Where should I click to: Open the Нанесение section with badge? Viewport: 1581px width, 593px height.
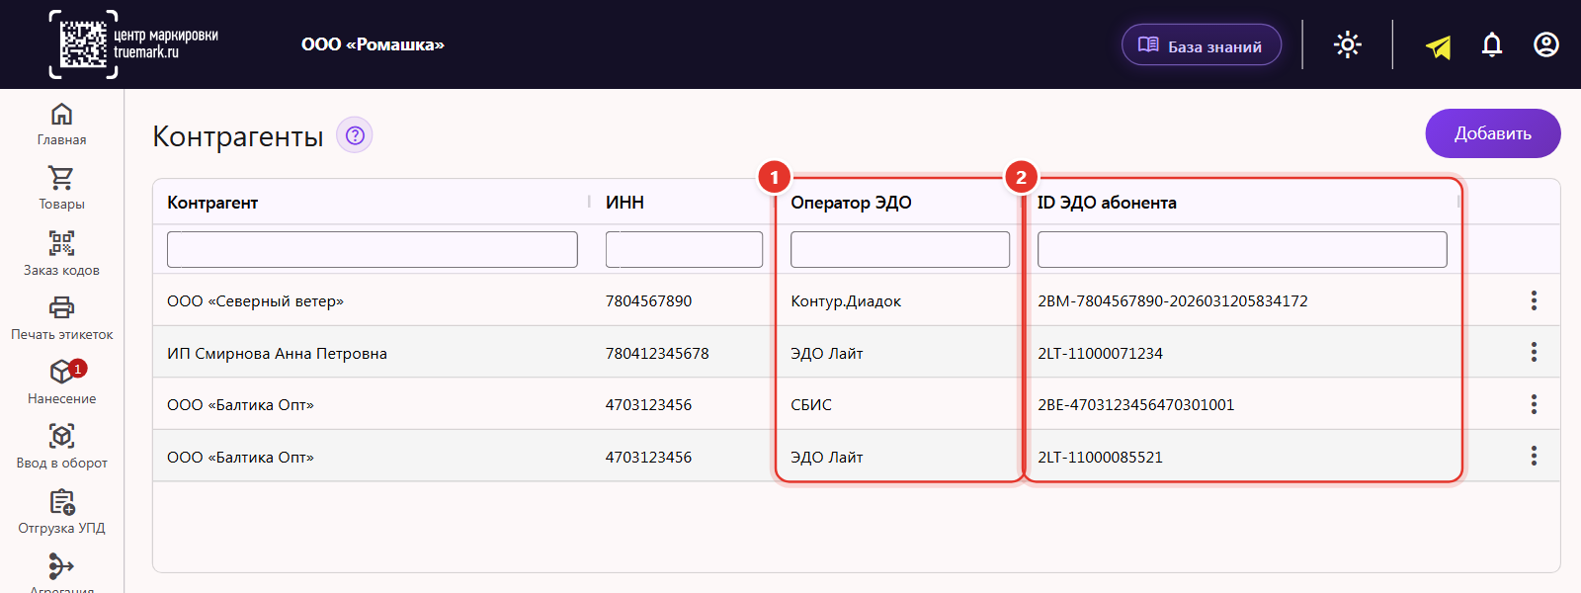point(61,382)
